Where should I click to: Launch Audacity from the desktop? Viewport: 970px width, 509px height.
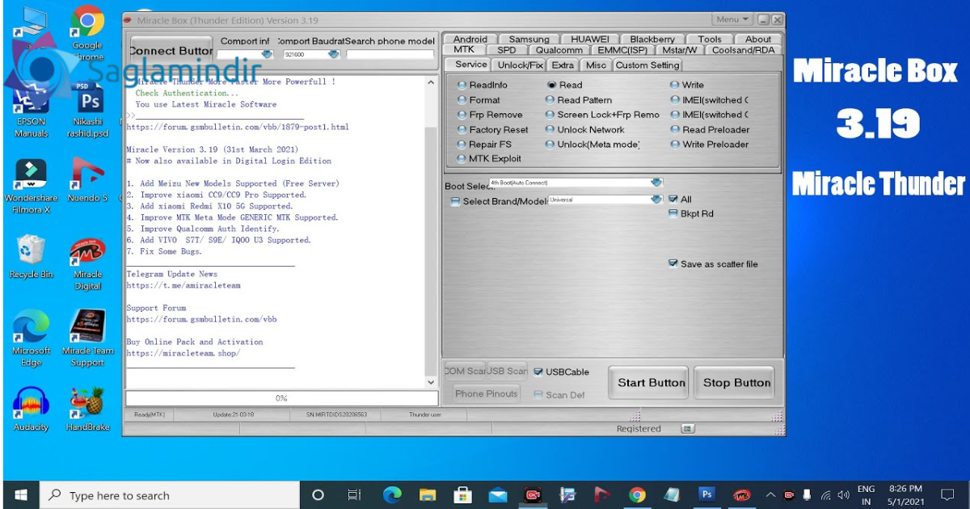pos(31,410)
